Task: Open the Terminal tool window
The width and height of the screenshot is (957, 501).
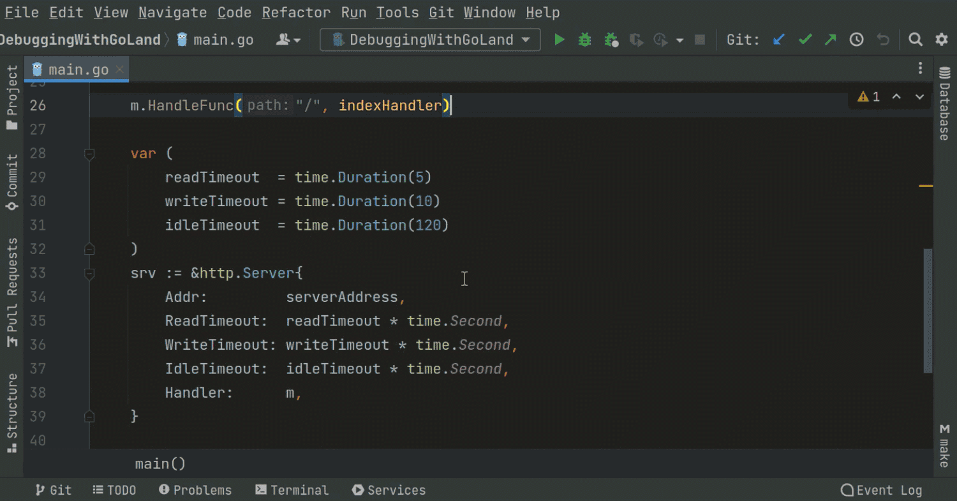Action: 292,490
